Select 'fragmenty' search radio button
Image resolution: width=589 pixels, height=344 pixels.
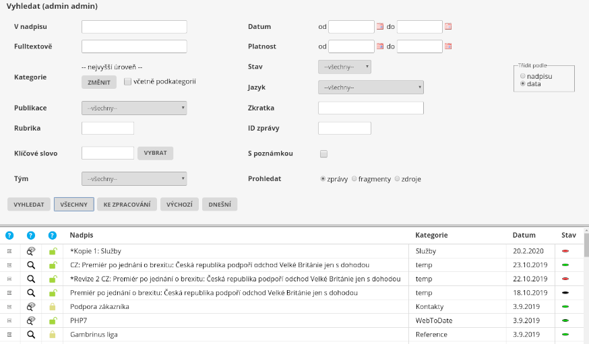[x=354, y=179]
